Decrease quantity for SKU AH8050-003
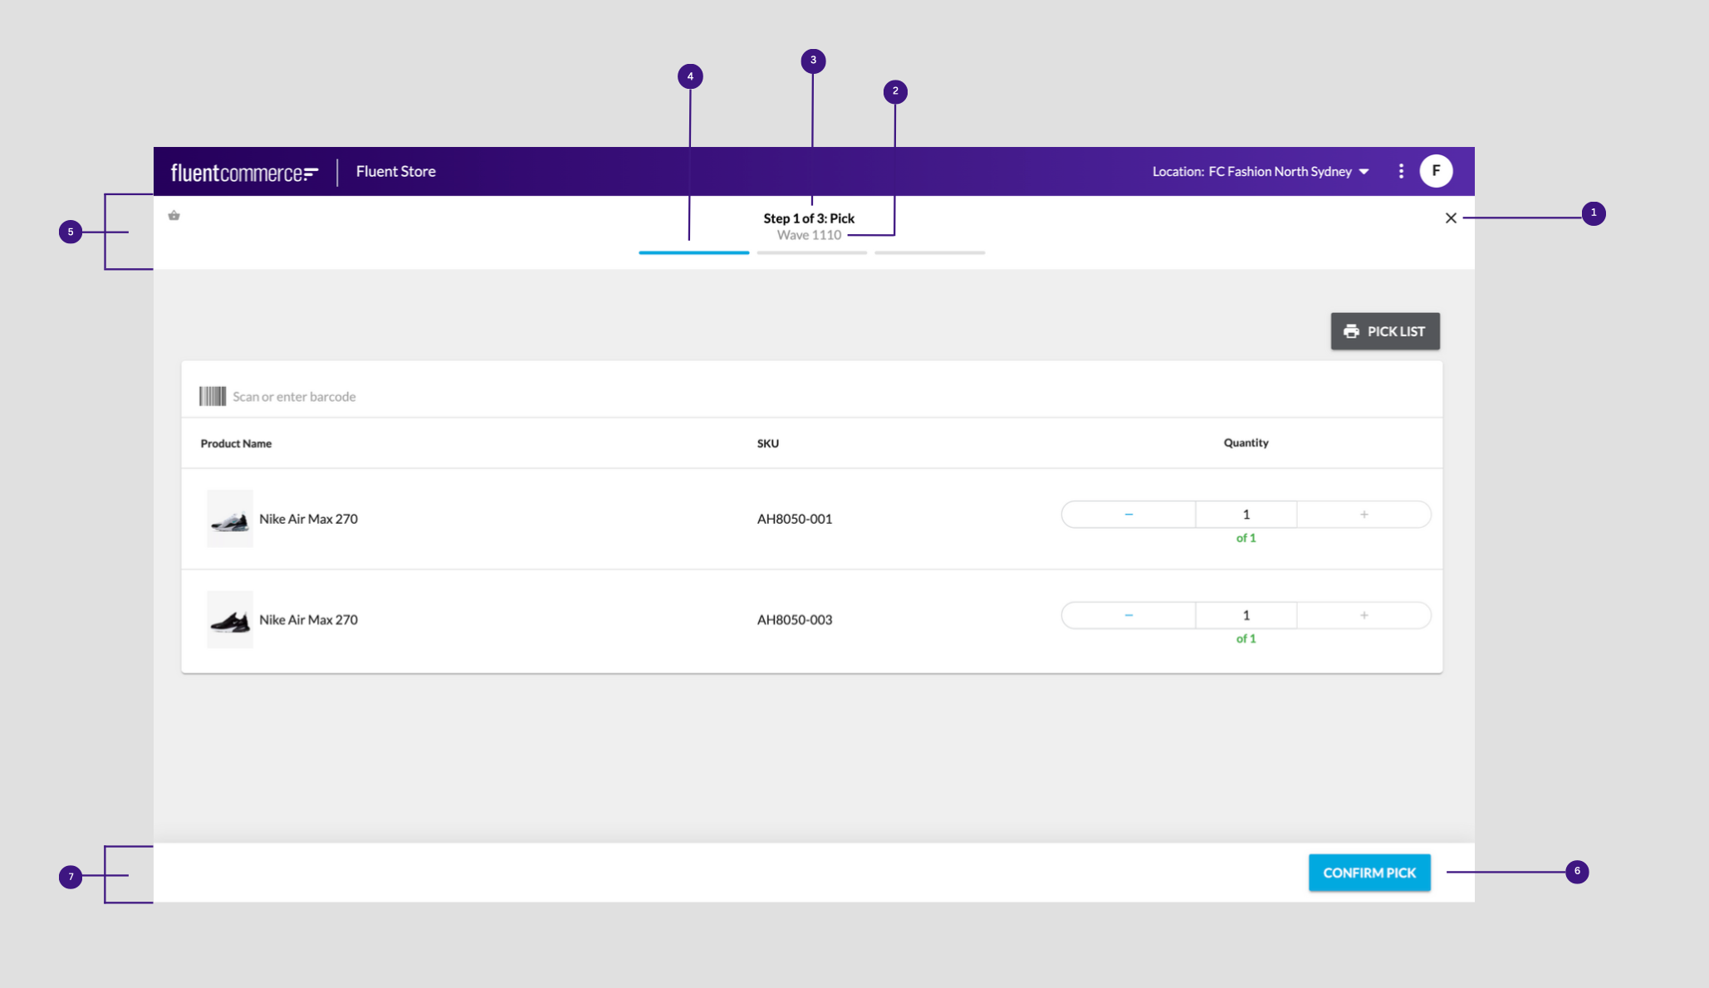 pos(1128,615)
